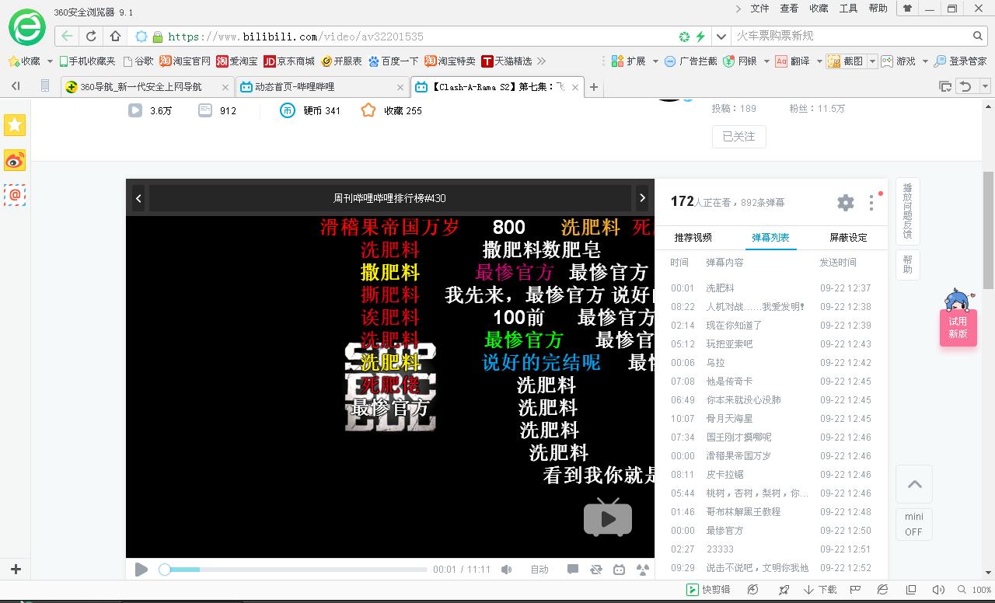Sort danmaku list by 时间 column
The image size is (995, 603).
pos(679,263)
